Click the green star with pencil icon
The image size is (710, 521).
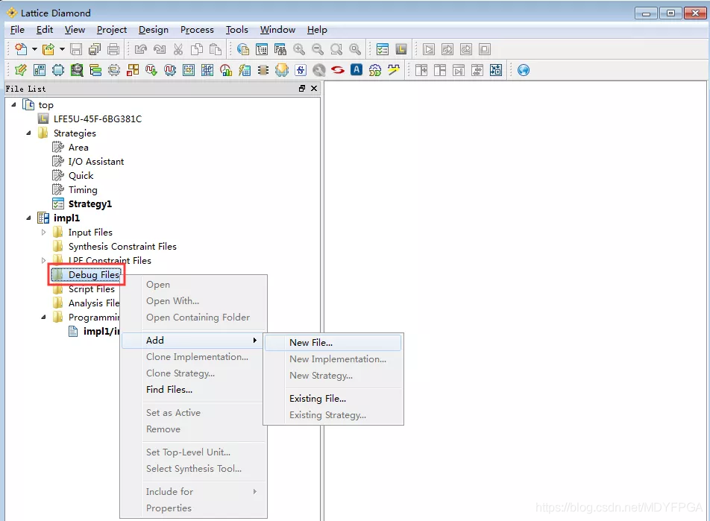[21, 70]
